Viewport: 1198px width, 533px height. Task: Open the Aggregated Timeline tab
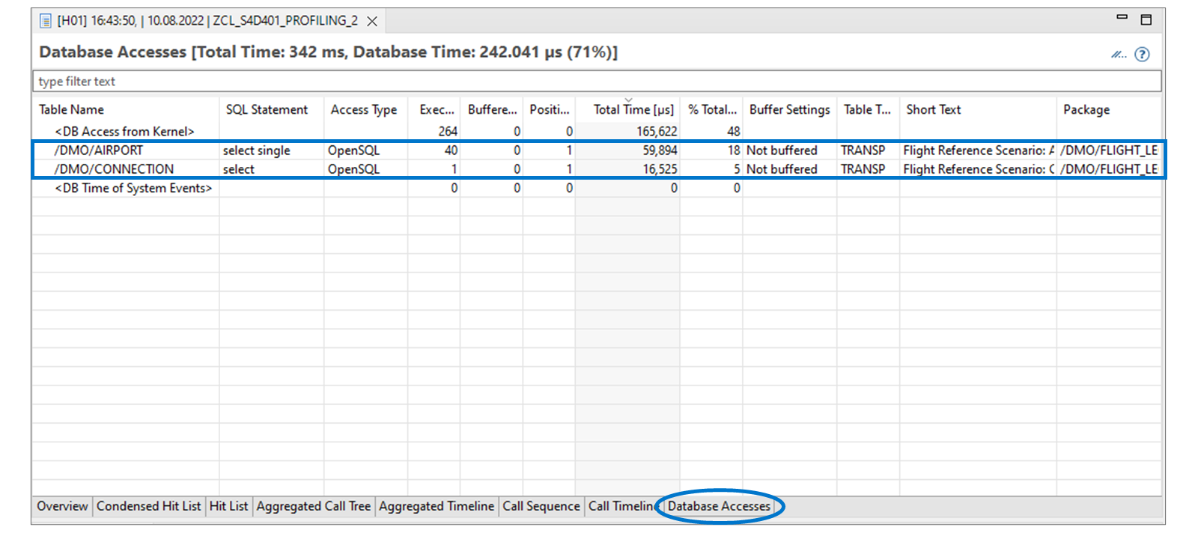coord(437,506)
